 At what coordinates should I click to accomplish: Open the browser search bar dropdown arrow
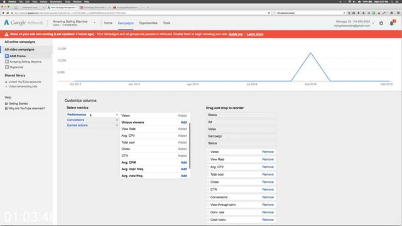[344, 13]
